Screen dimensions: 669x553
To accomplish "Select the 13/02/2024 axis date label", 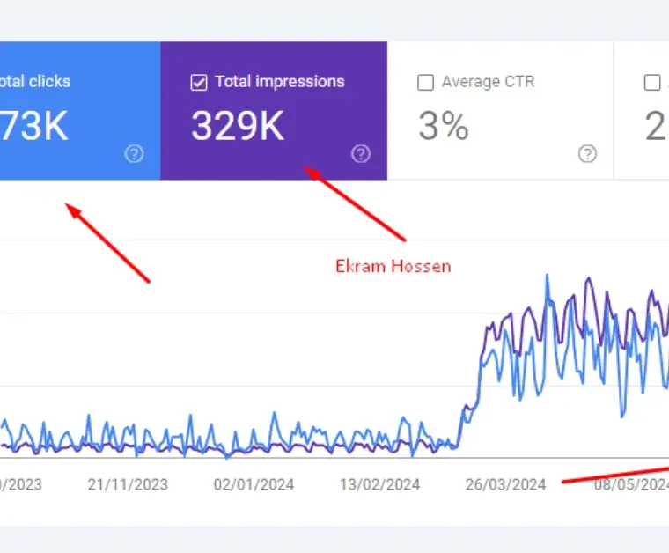I will pos(380,484).
